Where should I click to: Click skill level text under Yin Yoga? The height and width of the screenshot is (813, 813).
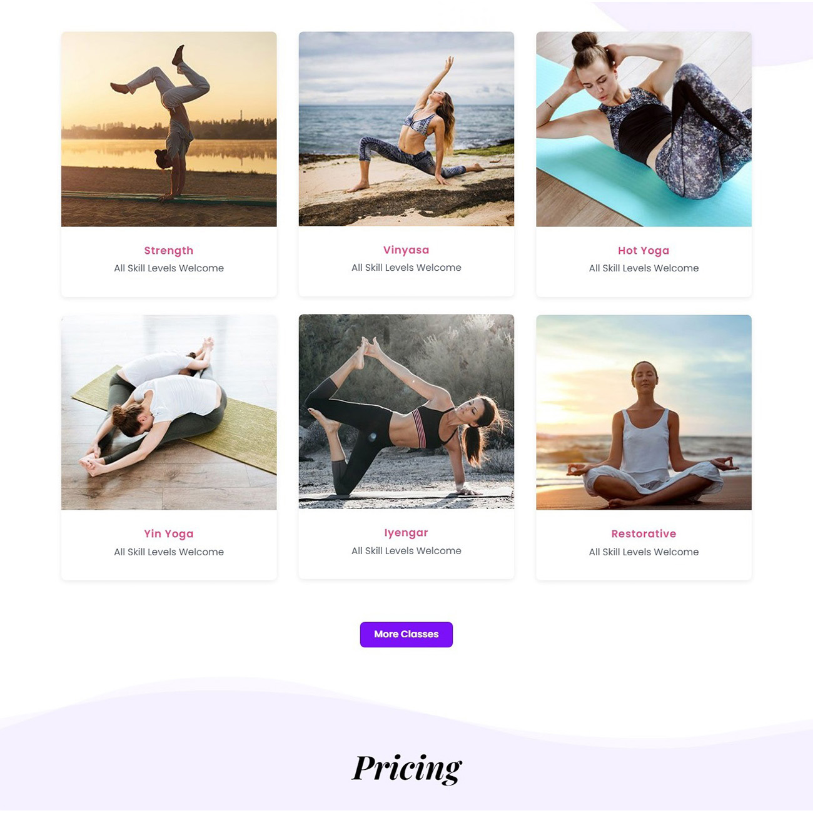169,552
